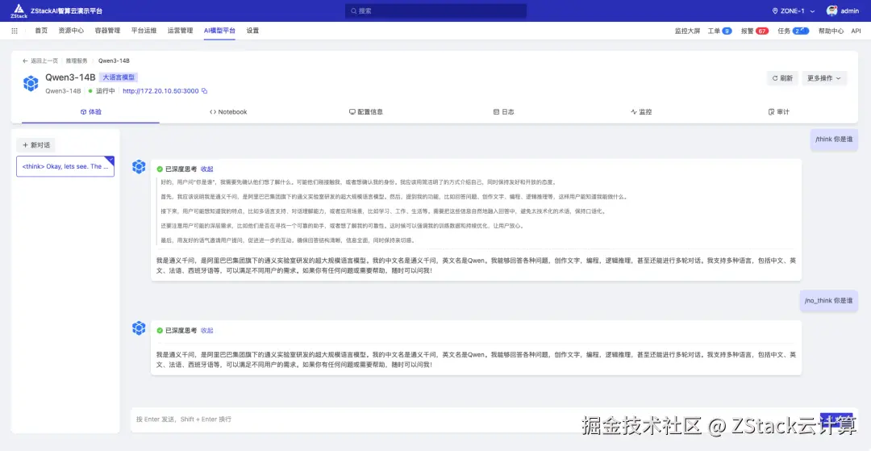Click second reply's 已深度思考 check icon
The height and width of the screenshot is (451, 871).
click(160, 331)
